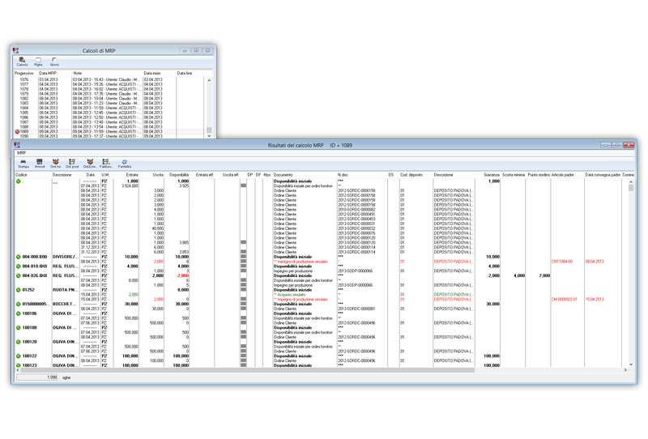Click the Codice column header
This screenshot has width=648, height=439.
pos(21,175)
